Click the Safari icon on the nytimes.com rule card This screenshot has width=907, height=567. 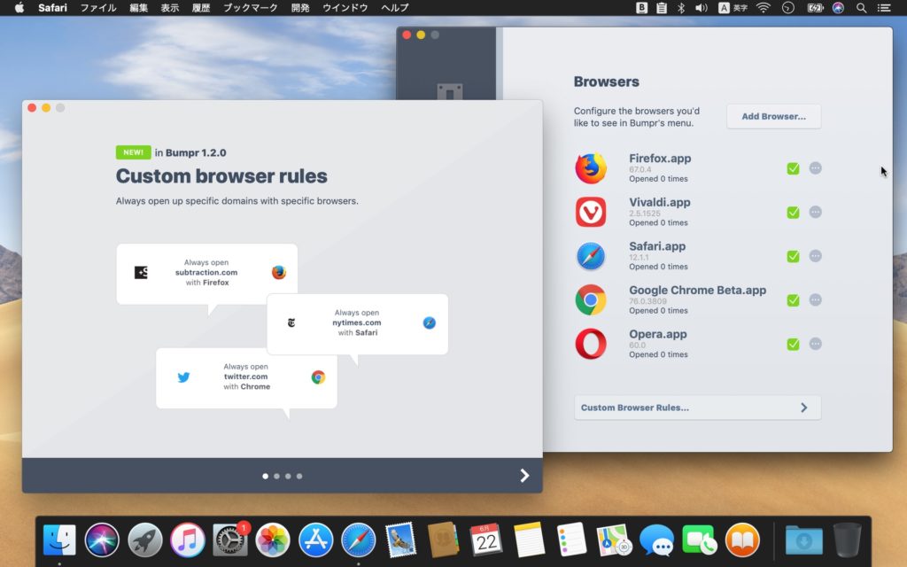pos(429,323)
